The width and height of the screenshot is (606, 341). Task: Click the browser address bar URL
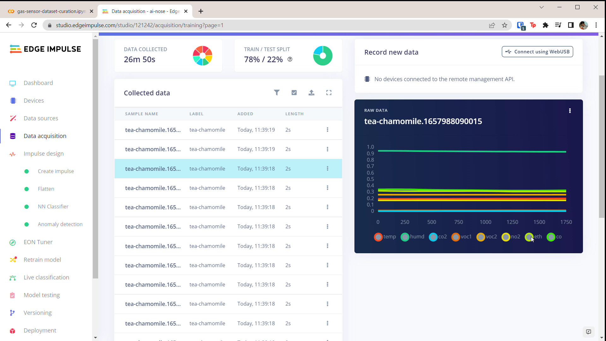click(x=140, y=25)
